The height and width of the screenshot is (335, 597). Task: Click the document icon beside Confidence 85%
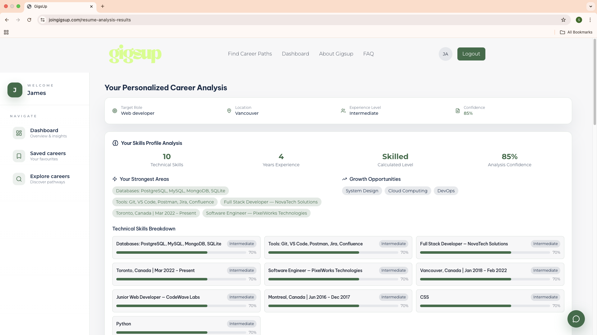pyautogui.click(x=457, y=111)
